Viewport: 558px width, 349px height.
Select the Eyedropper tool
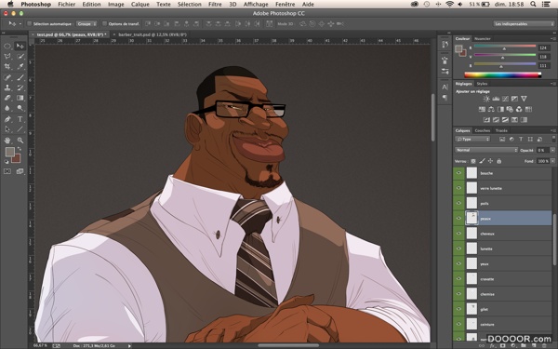point(20,67)
